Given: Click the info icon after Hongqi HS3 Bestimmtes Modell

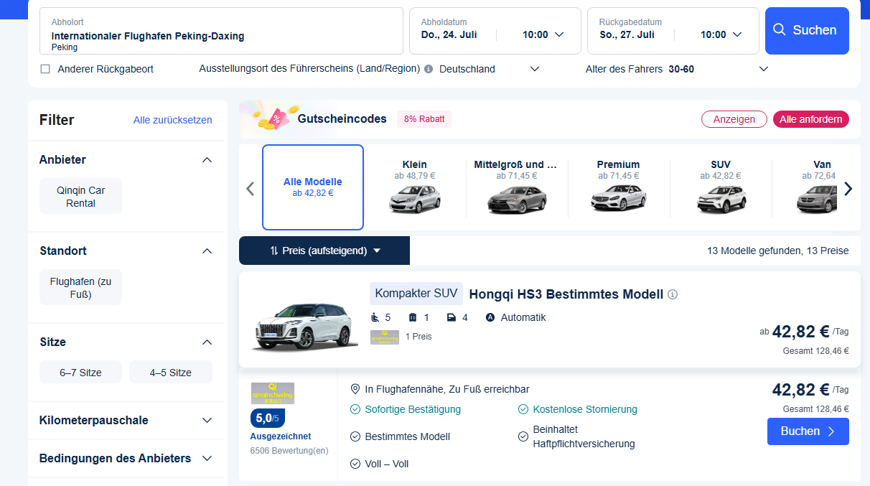Looking at the screenshot, I should coord(673,294).
